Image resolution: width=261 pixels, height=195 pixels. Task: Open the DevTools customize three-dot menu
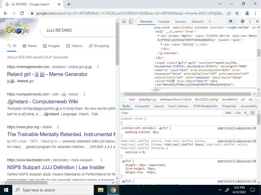250,21
